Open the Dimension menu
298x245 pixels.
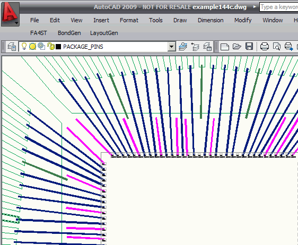pyautogui.click(x=211, y=20)
